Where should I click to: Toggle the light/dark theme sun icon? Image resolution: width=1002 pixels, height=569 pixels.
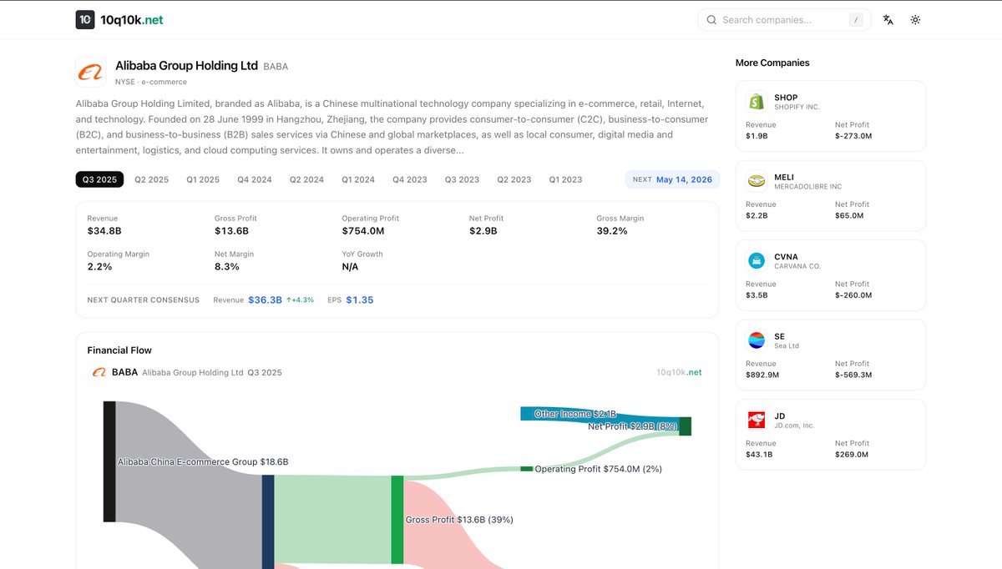coord(915,20)
